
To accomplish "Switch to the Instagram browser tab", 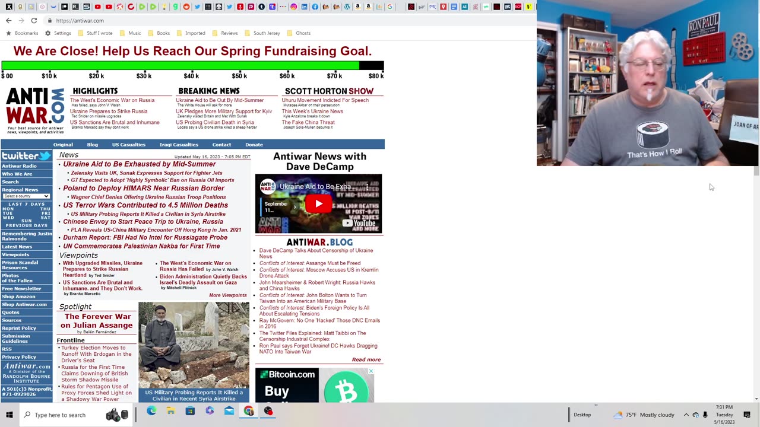I will [293, 7].
